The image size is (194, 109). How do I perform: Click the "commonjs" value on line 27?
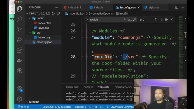(130, 38)
